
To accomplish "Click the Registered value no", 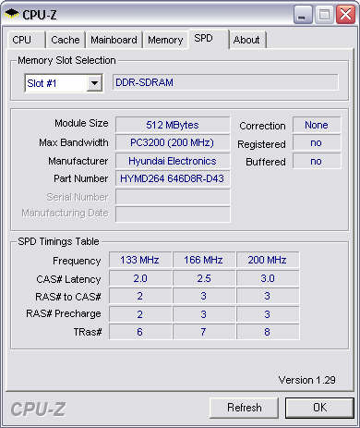I will [317, 143].
